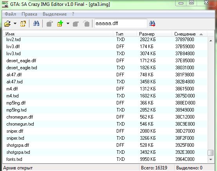
Task: Expand the open archive dropdown arrow
Action: [x=15, y=23]
